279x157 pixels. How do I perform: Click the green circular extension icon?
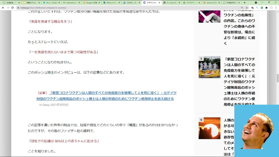[x=262, y=8]
